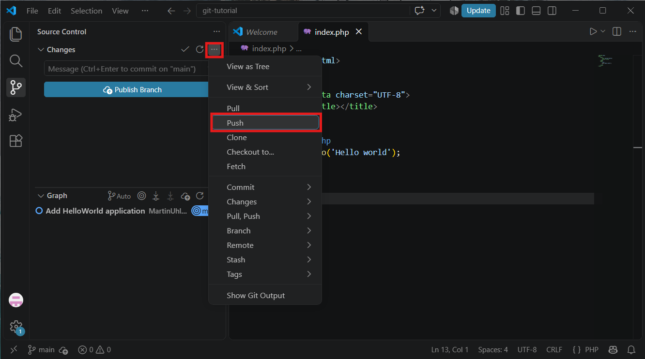Open the Extensions view
Image resolution: width=645 pixels, height=359 pixels.
point(16,141)
